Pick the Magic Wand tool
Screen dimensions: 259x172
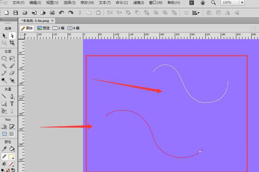point(4,65)
